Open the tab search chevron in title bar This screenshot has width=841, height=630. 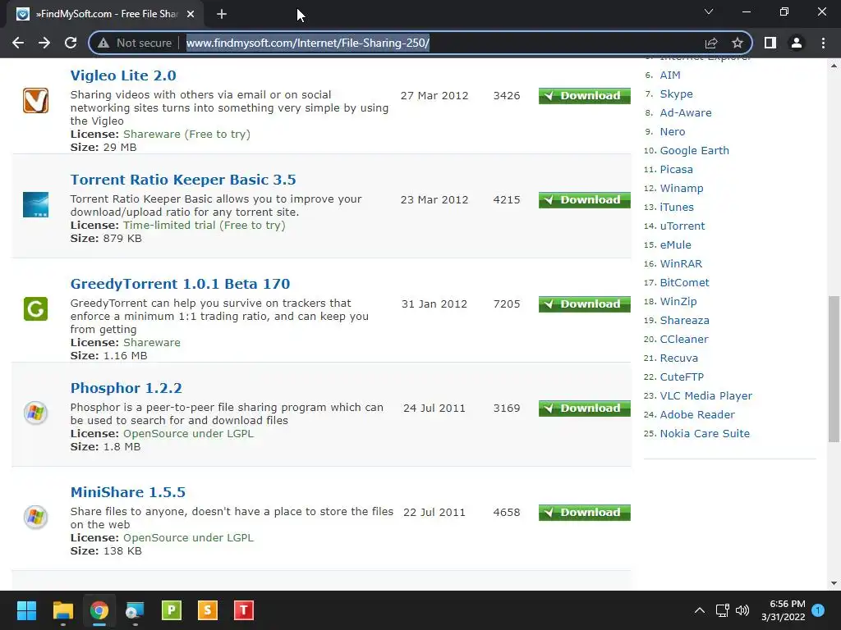point(709,11)
